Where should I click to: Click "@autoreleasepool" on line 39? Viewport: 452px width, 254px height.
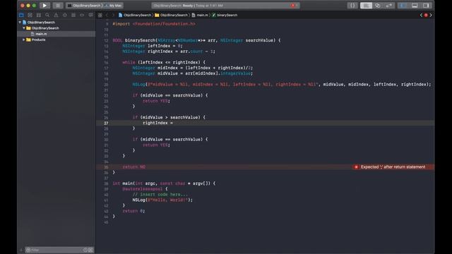click(x=143, y=189)
